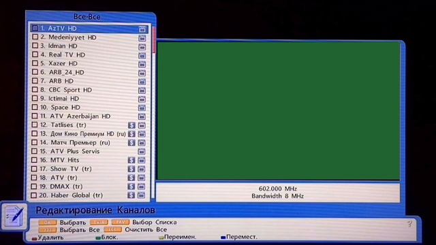Screen dimensions: 436x245
Task: Click the $ icon on Show TV (tr)
Action: click(x=131, y=169)
